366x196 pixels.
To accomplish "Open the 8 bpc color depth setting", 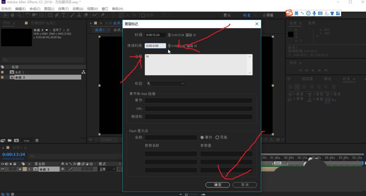I will click(x=27, y=141).
